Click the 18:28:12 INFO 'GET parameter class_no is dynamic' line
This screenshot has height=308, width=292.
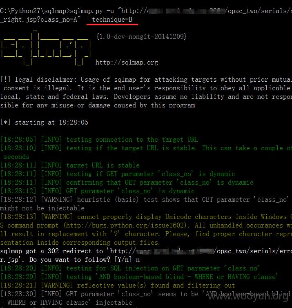[x=98, y=191]
